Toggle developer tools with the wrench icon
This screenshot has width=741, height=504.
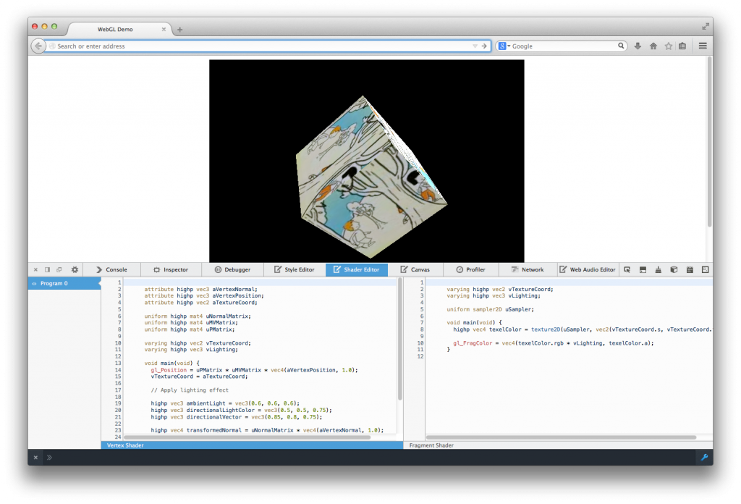tap(704, 457)
